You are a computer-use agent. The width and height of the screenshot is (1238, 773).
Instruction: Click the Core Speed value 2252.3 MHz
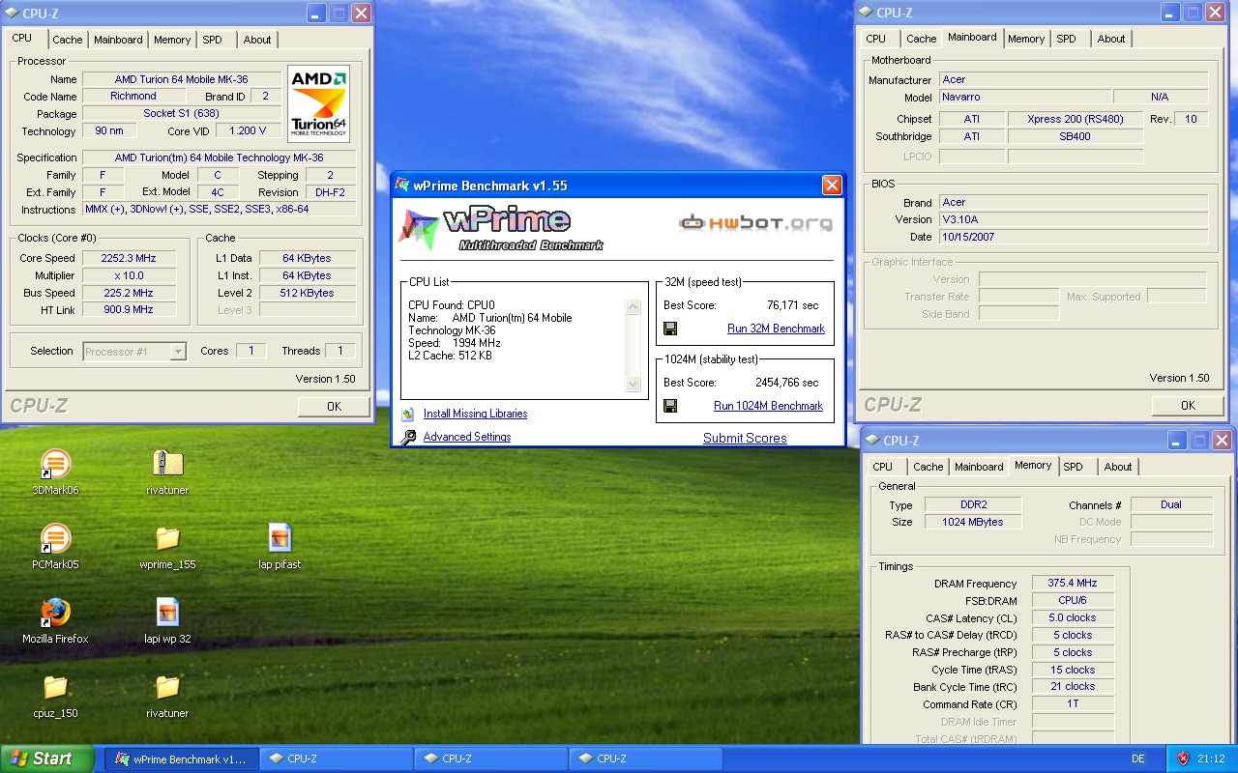tap(129, 258)
